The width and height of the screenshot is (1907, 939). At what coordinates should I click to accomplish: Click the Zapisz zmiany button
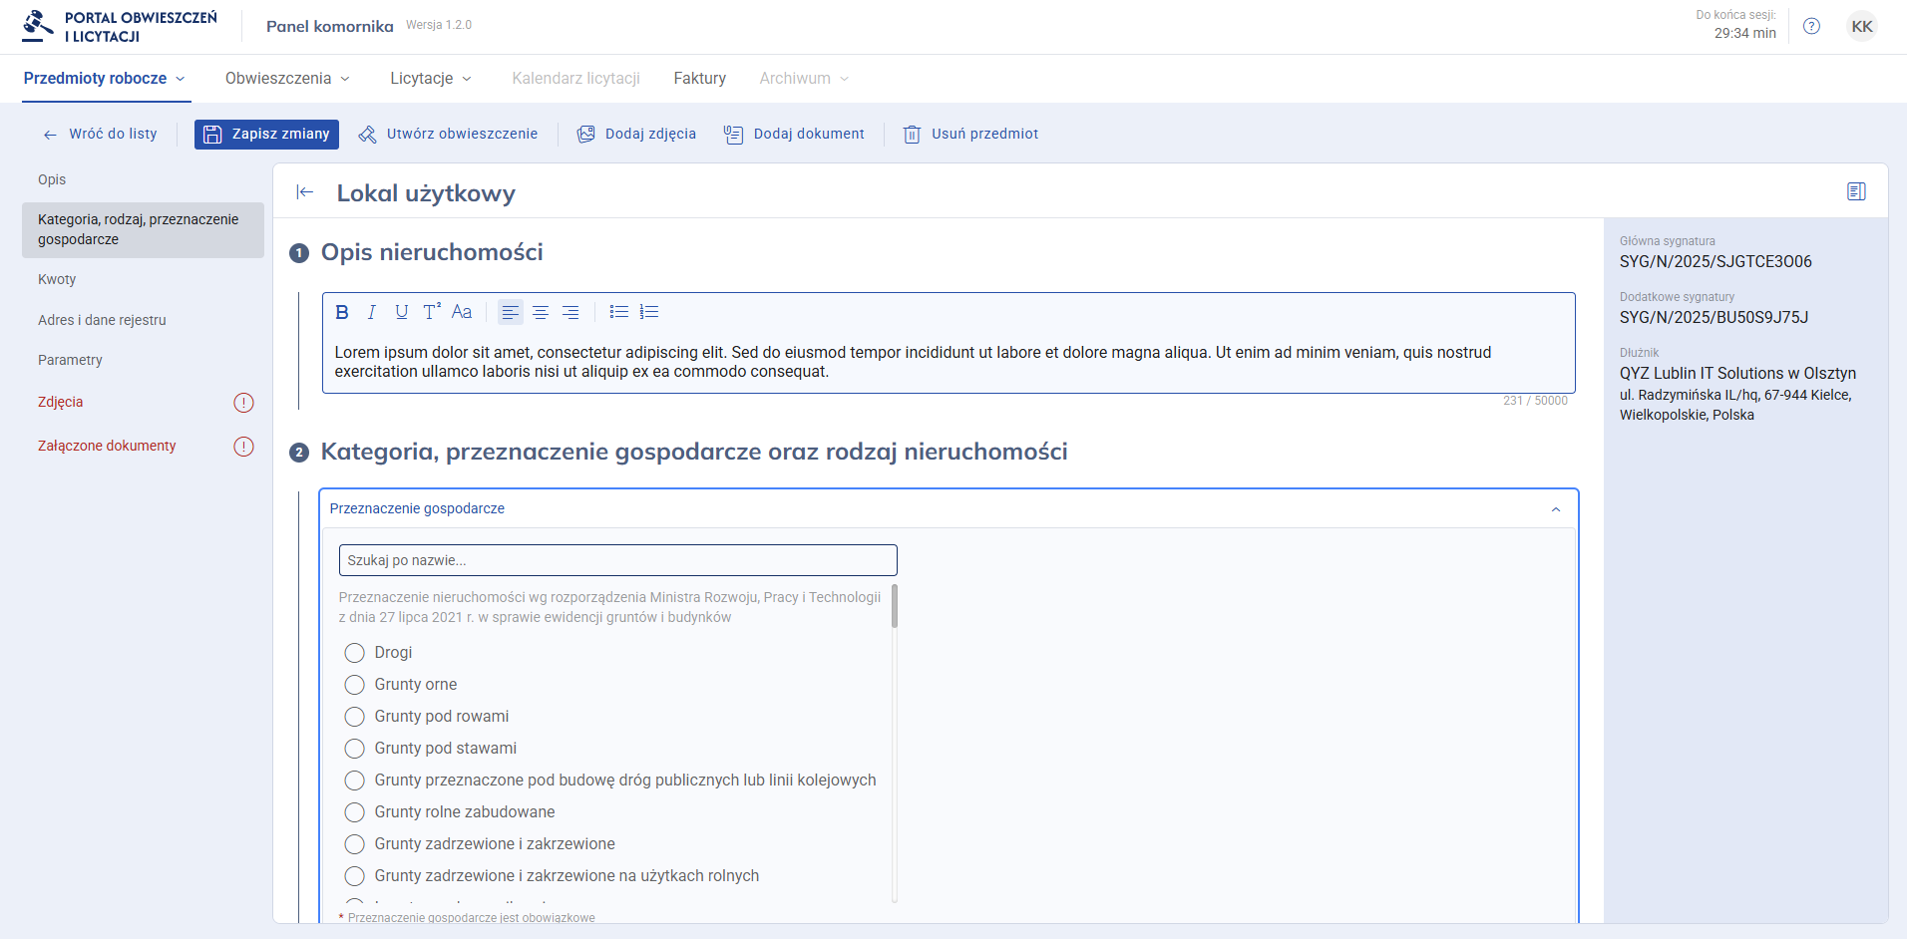267,135
